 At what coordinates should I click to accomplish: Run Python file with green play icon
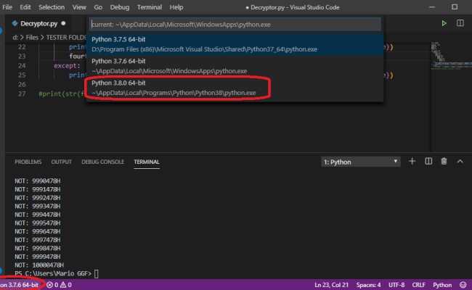(444, 23)
